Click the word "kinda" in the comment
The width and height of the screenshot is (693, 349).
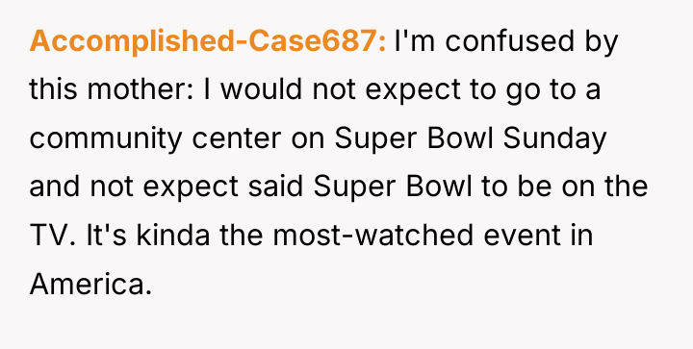click(173, 236)
